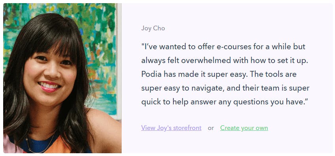Click the word "storefront" in purple link

pos(187,128)
